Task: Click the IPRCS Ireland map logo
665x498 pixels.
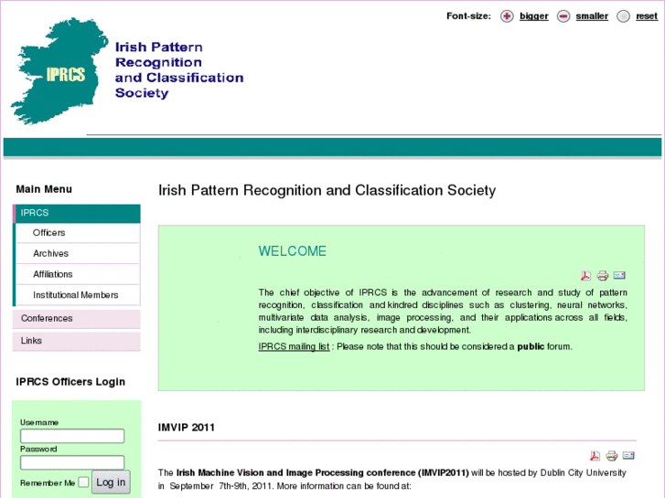Action: [59, 71]
